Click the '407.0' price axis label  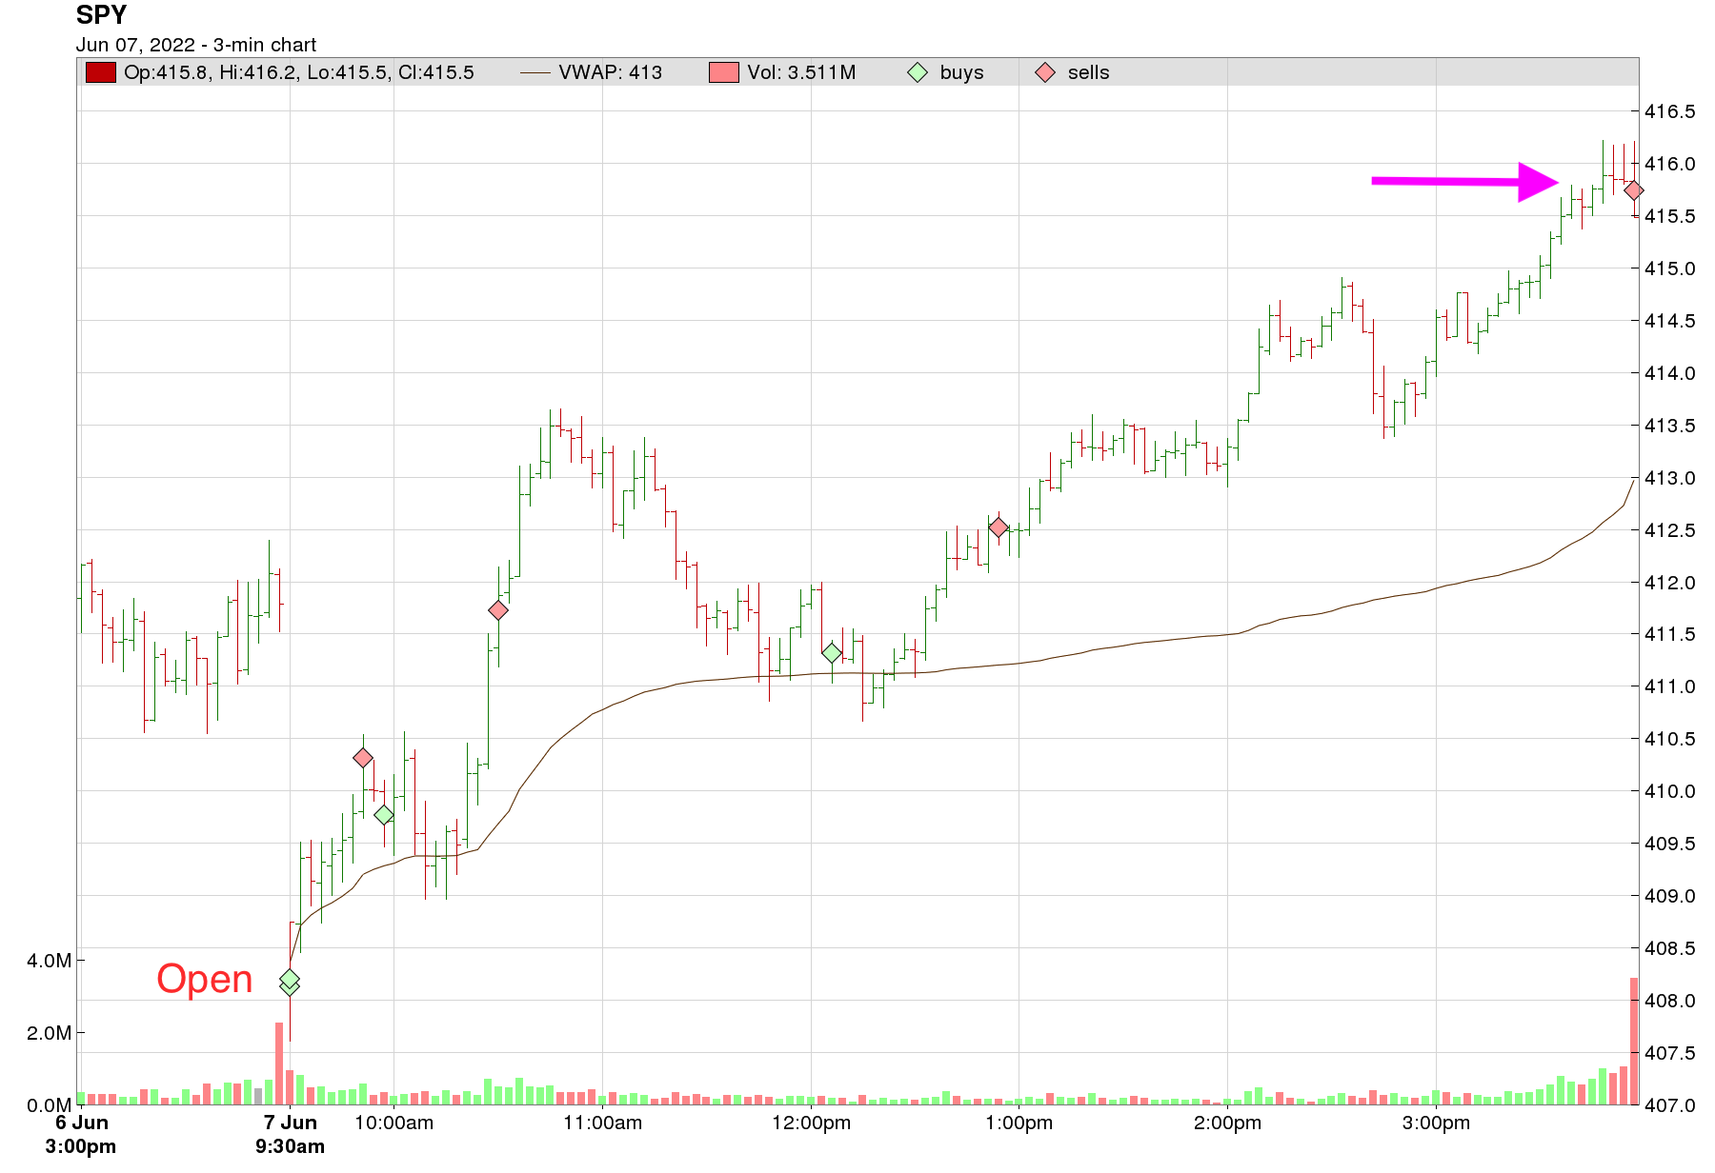point(1670,1105)
